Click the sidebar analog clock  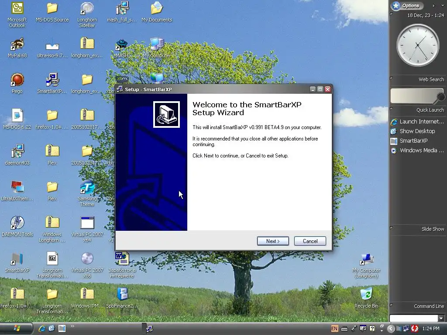pos(418,45)
